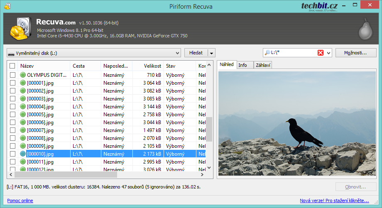Click the app icon in the title bar
The width and height of the screenshot is (382, 208).
(7, 6)
